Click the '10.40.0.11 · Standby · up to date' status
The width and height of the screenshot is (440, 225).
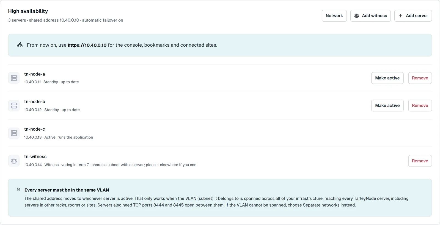point(51,82)
